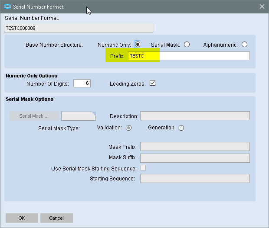The height and width of the screenshot is (228, 269).
Task: Click the Serial Mask Type label
Action: (59, 128)
